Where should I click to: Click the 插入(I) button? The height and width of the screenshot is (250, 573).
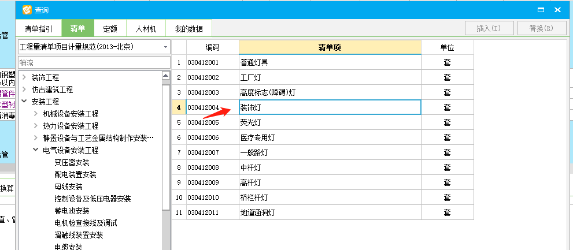(487, 28)
